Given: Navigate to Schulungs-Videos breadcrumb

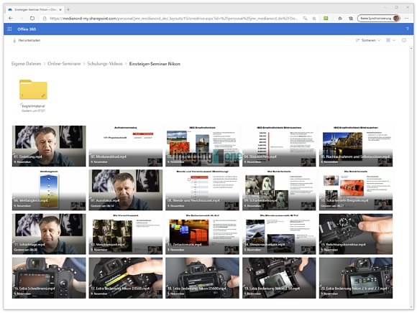Looking at the screenshot, I should click(105, 64).
